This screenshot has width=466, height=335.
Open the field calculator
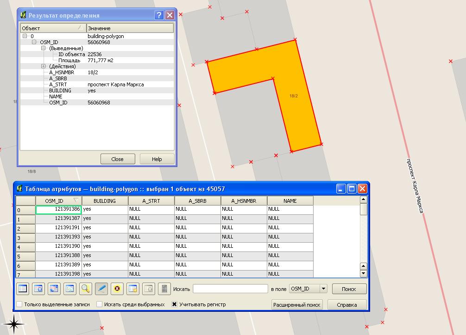coord(164,289)
